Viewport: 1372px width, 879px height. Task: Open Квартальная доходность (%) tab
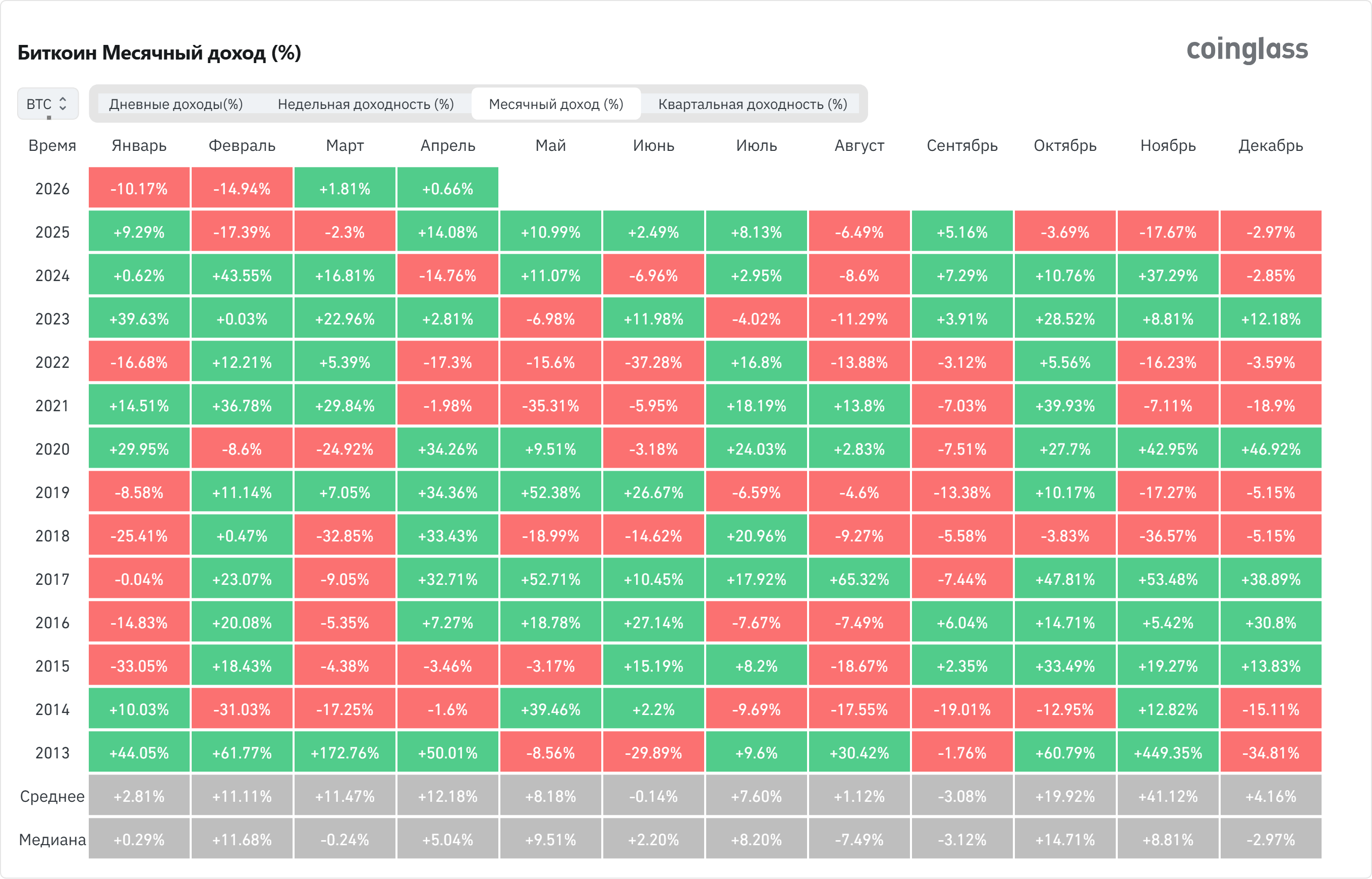coord(752,104)
